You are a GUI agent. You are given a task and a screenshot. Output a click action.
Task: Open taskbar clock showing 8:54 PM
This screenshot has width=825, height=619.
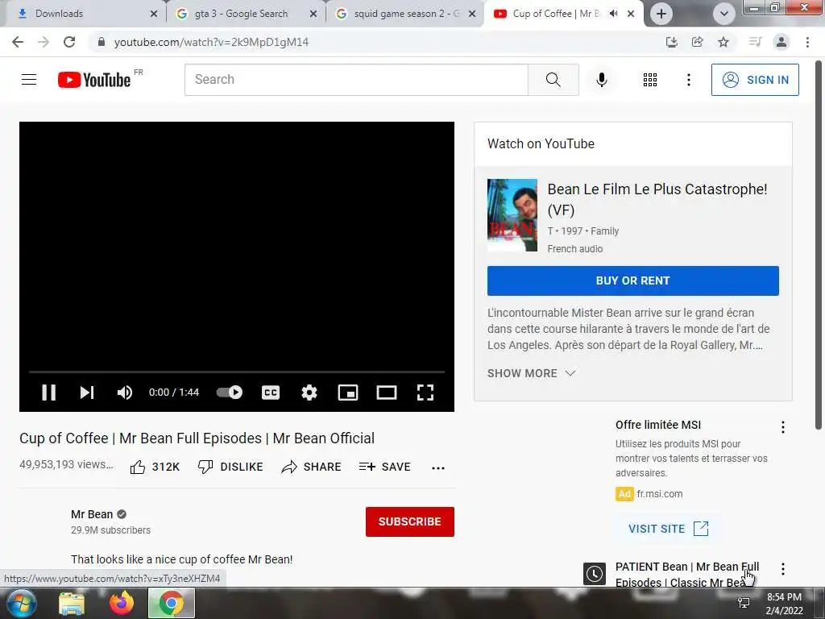(x=784, y=604)
